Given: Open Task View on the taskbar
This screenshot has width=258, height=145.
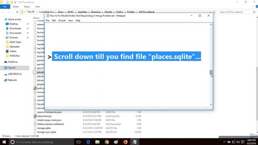Looking at the screenshot, I should click(79, 142).
